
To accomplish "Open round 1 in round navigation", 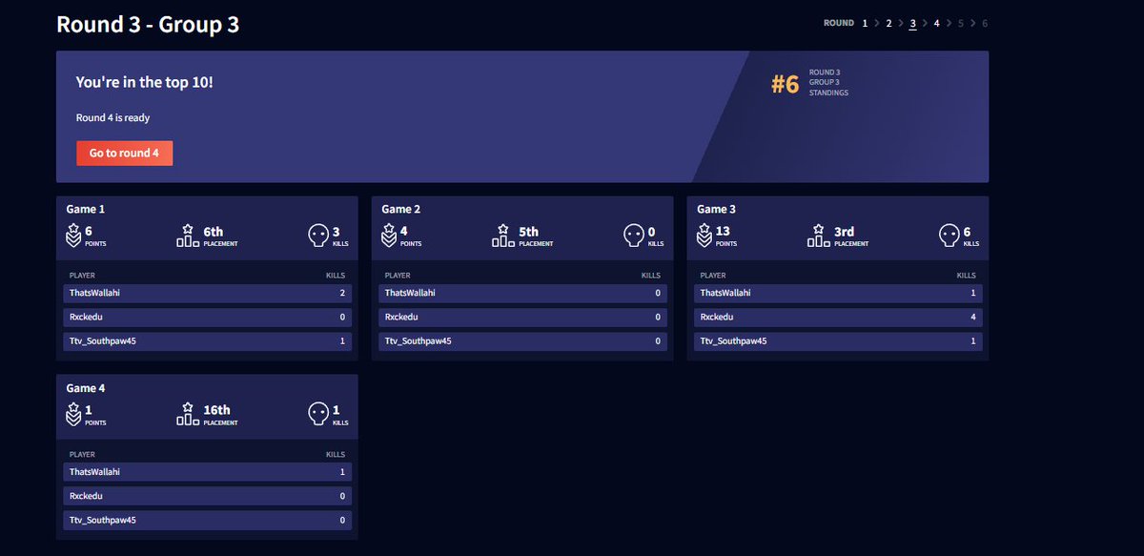I will (866, 23).
